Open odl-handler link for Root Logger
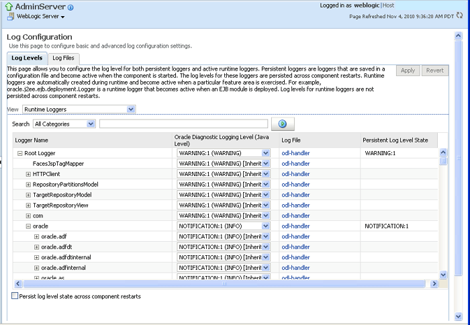 [295, 153]
